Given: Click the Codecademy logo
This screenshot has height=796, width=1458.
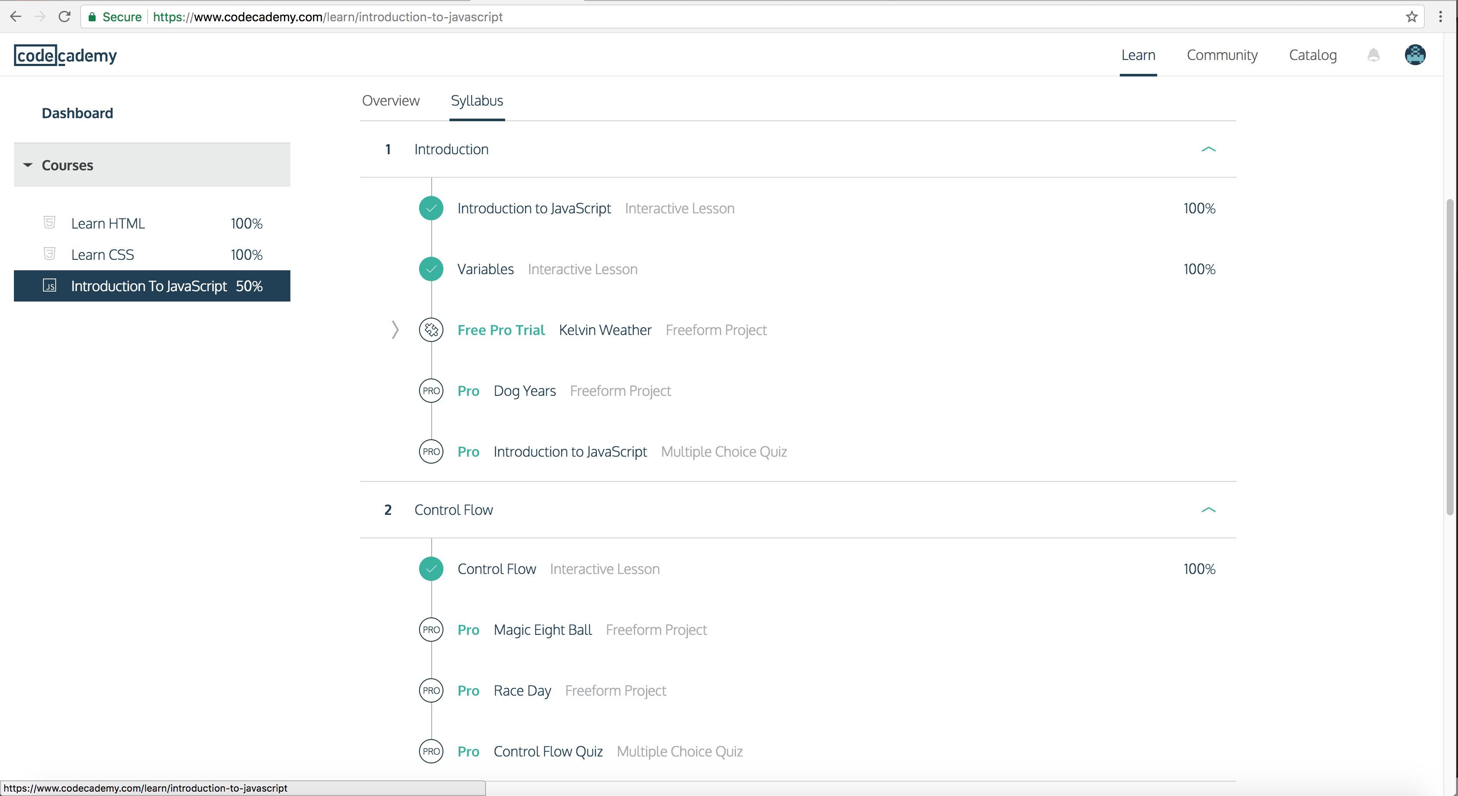Looking at the screenshot, I should coord(66,56).
